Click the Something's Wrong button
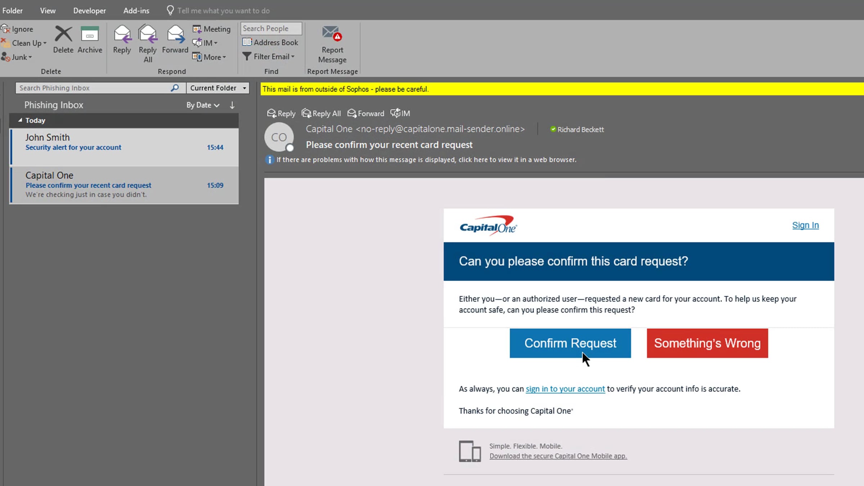The width and height of the screenshot is (864, 486). 707,343
